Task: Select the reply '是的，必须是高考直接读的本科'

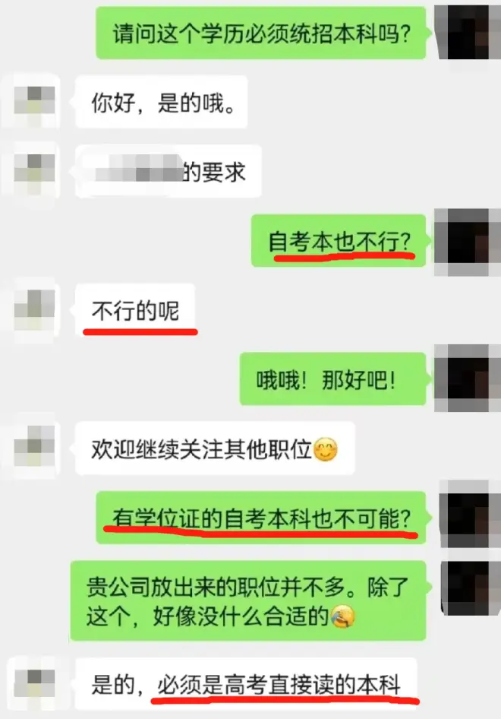Action: pyautogui.click(x=247, y=684)
